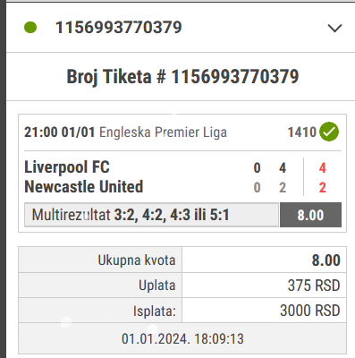Select ticket number 1156993770379 header row
This screenshot has width=355, height=358.
click(181, 28)
